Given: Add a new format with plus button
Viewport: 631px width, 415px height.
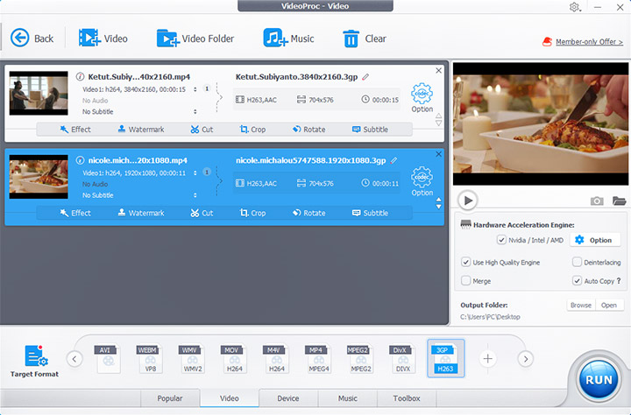Looking at the screenshot, I should (x=488, y=358).
